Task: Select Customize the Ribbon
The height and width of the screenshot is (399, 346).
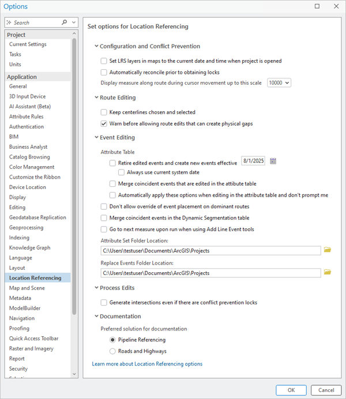Action: click(x=35, y=177)
